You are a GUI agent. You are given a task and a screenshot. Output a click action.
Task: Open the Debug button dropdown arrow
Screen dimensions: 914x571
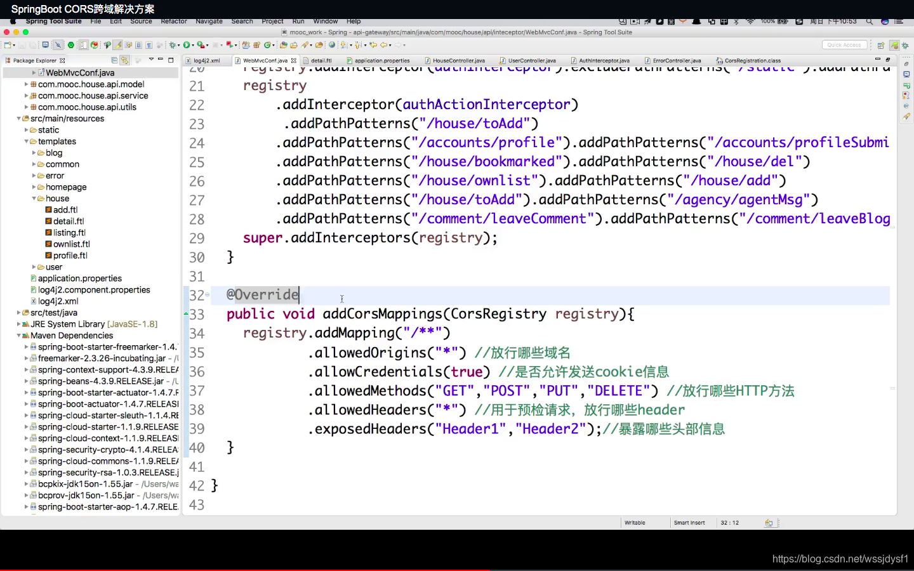pos(178,46)
